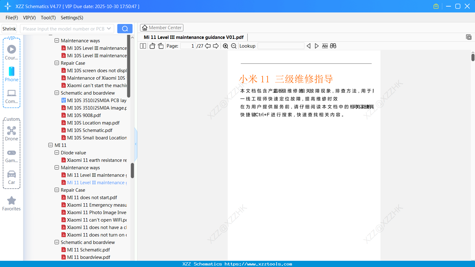Toggle the Abi match-case search option
Image resolution: width=475 pixels, height=267 pixels.
click(325, 46)
